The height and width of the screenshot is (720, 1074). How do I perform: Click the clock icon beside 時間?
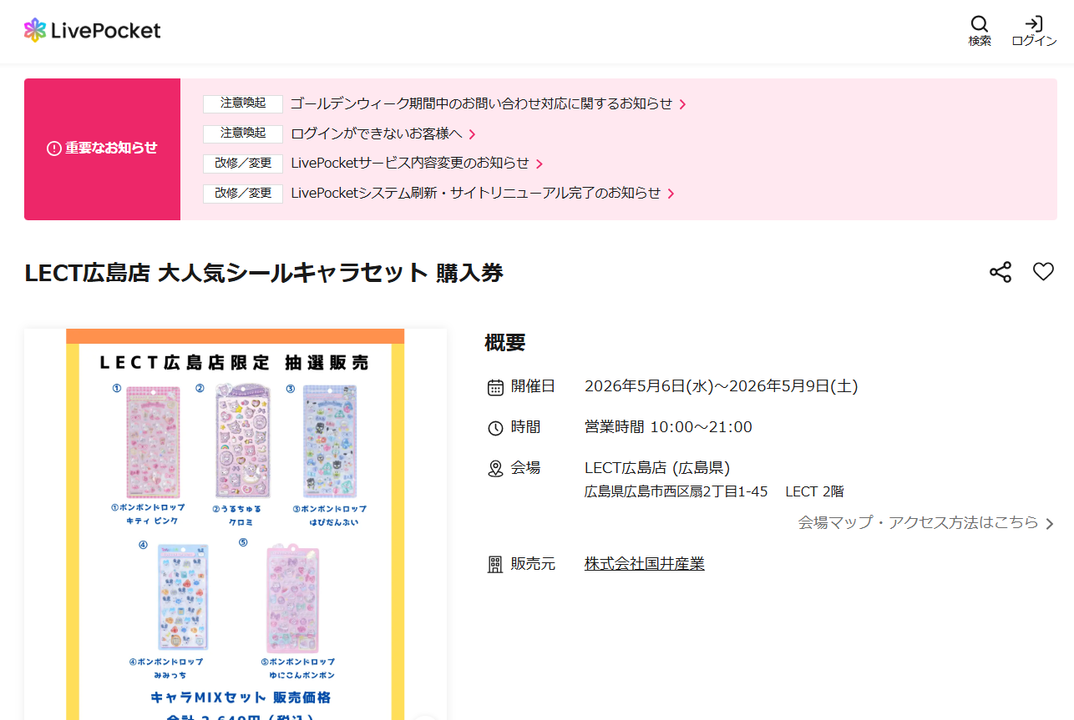click(x=495, y=428)
